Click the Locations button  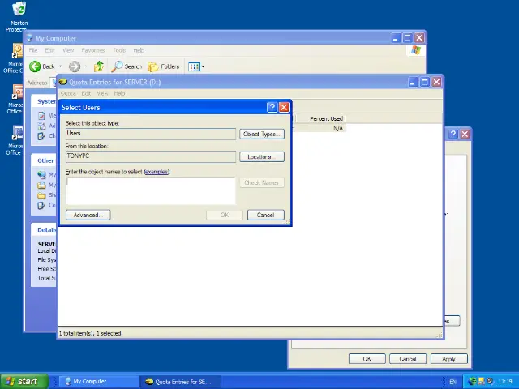tap(261, 156)
